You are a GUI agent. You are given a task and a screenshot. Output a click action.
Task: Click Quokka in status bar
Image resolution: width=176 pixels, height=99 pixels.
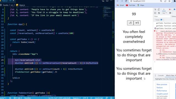pyautogui.click(x=27, y=98)
